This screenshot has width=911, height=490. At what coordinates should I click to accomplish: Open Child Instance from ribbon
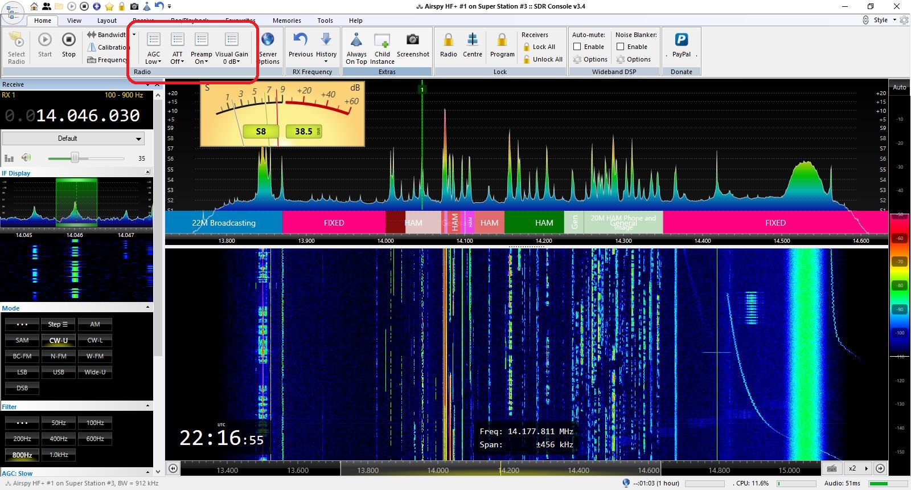[x=382, y=40]
